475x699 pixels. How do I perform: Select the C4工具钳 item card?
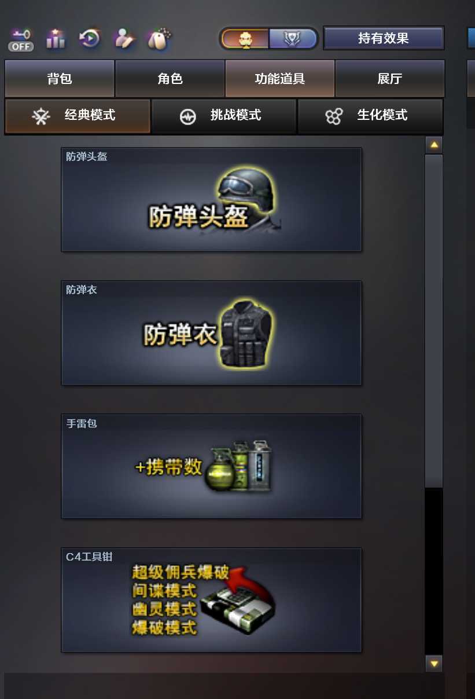tap(212, 600)
